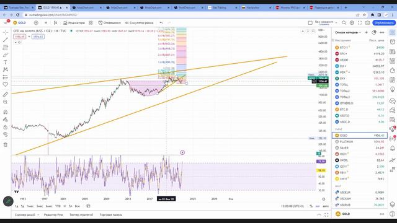Open the icons favorites heart tool
Viewport: 397px width, 223px height.
pyautogui.click(x=6, y=84)
